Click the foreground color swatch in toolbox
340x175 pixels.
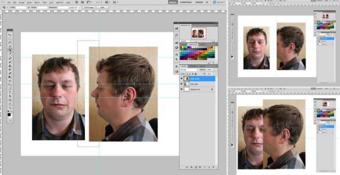(x=9, y=114)
